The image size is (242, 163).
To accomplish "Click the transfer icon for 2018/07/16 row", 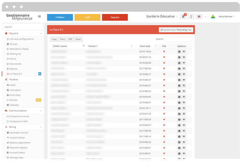I will [184, 57].
